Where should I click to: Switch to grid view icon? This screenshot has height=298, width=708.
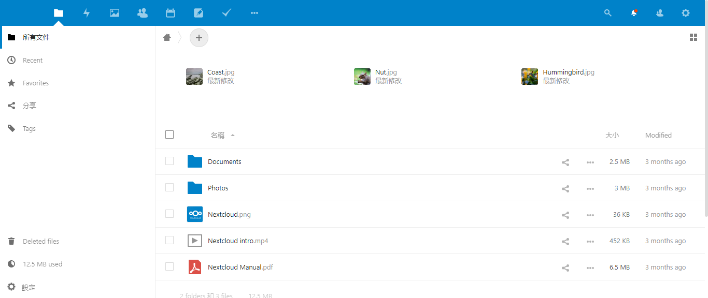click(693, 37)
